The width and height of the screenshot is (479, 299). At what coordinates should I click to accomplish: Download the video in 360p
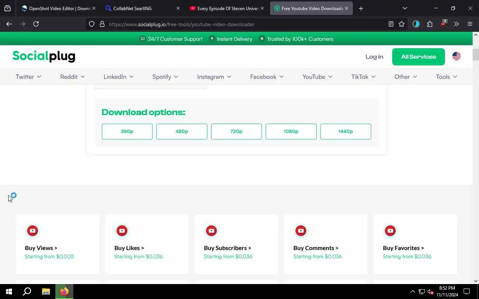point(127,132)
